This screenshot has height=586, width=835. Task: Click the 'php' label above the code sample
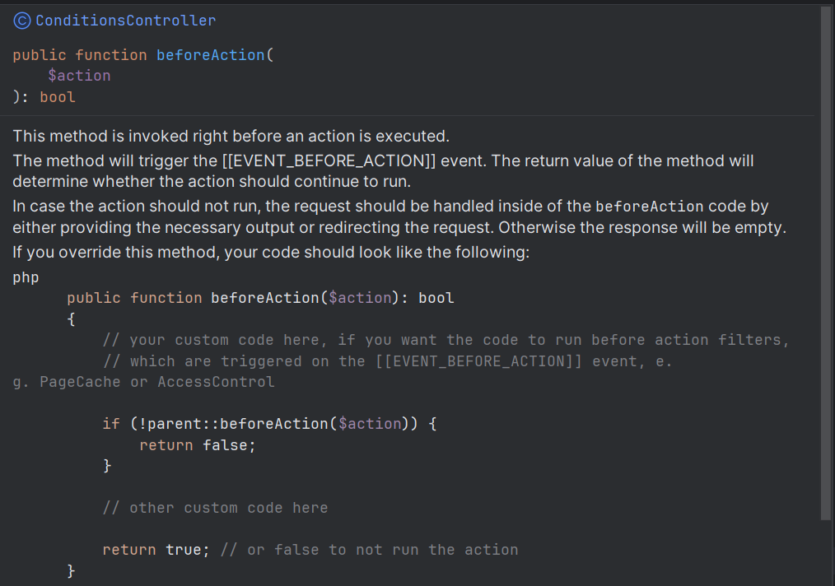26,277
